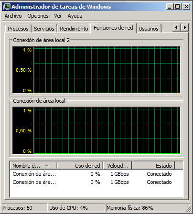
Task: Open the Ver menu
Action: tap(58, 16)
